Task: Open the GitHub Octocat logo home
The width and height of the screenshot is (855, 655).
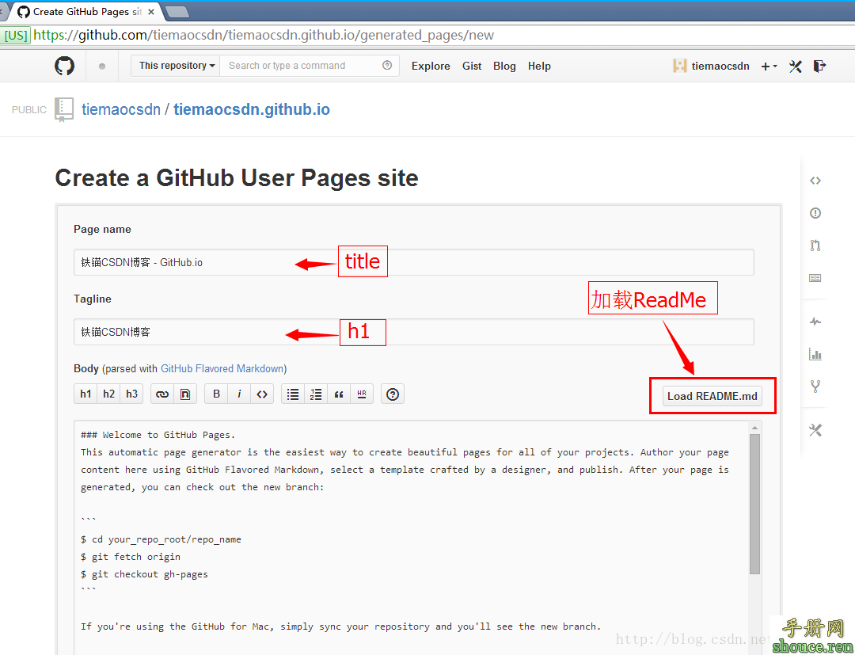Action: pyautogui.click(x=64, y=66)
